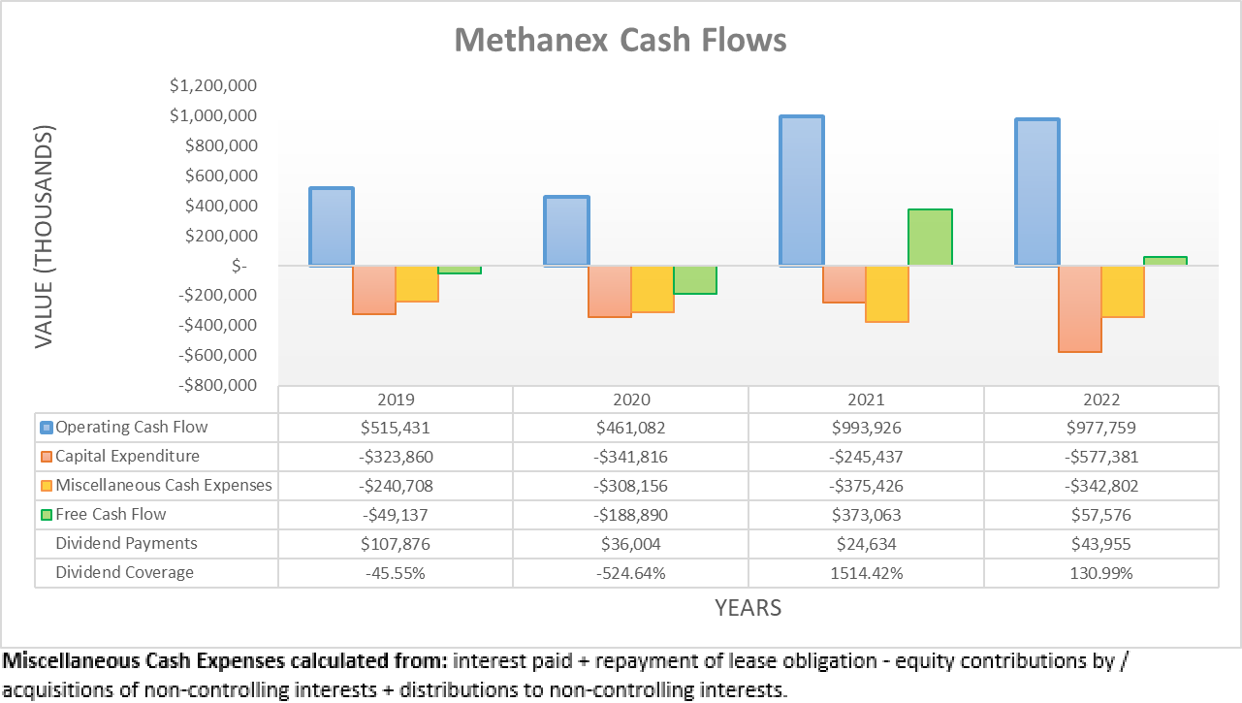The image size is (1242, 703).
Task: Click the -$341,816 cell
Action: [x=630, y=457]
